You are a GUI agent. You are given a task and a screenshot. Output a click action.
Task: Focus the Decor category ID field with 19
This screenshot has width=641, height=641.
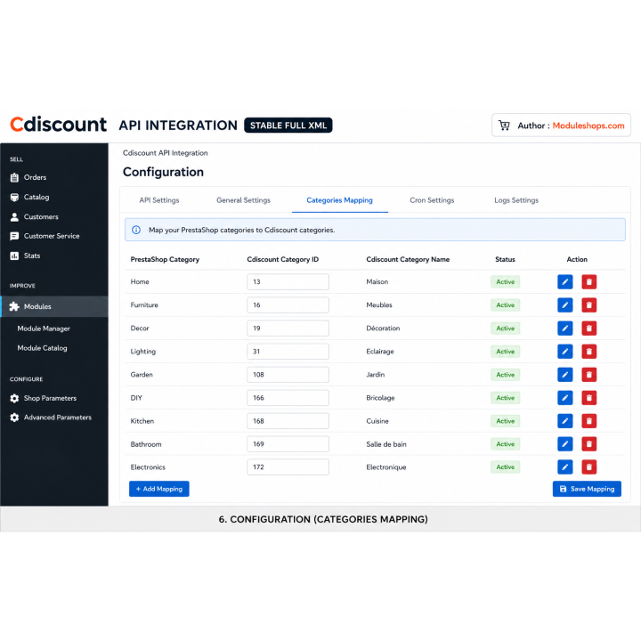coord(288,329)
